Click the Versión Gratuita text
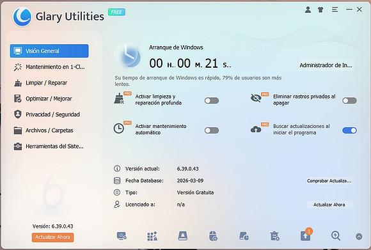 pos(196,192)
